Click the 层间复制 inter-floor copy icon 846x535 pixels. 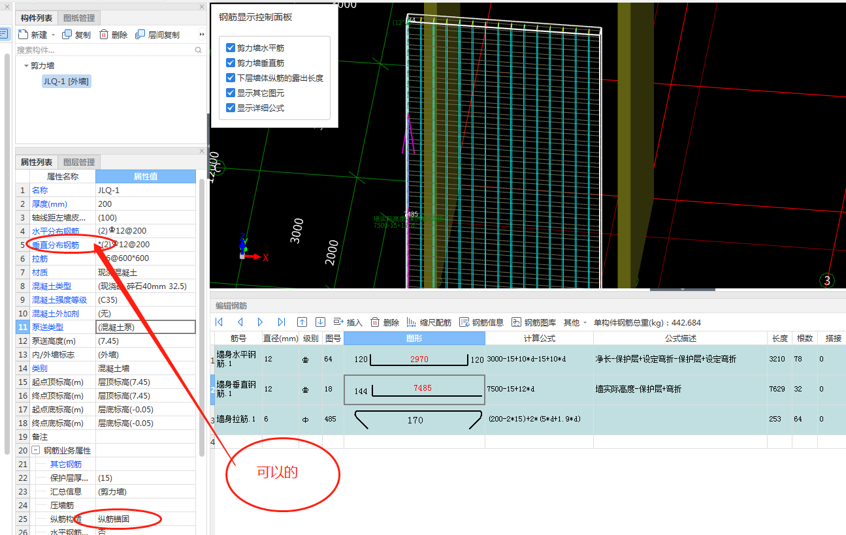(x=140, y=35)
